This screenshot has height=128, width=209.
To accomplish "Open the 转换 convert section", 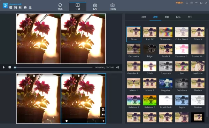I will tap(60, 7).
